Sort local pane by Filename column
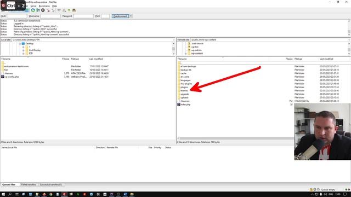The image size is (351, 197). [x=6, y=59]
